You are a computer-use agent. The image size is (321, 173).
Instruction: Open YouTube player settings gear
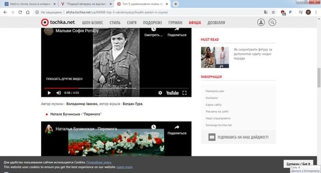click(160, 93)
